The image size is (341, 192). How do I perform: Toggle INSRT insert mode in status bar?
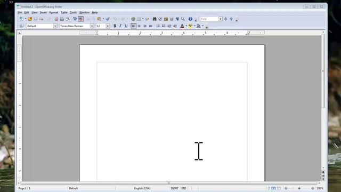(175, 188)
